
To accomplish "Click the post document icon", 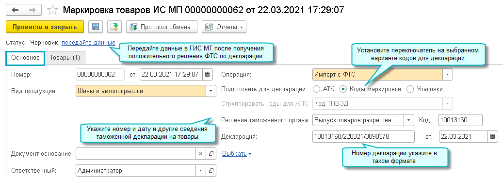I will pyautogui.click(x=114, y=27).
